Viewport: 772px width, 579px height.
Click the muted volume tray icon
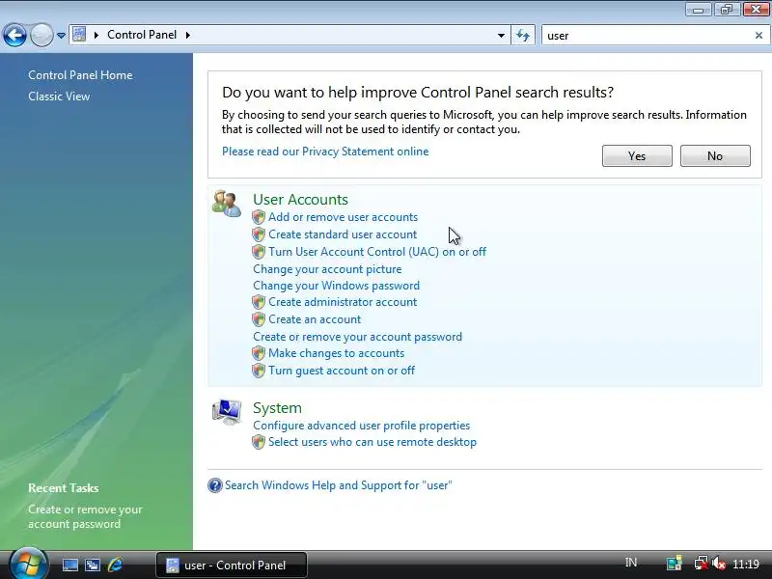pyautogui.click(x=719, y=564)
